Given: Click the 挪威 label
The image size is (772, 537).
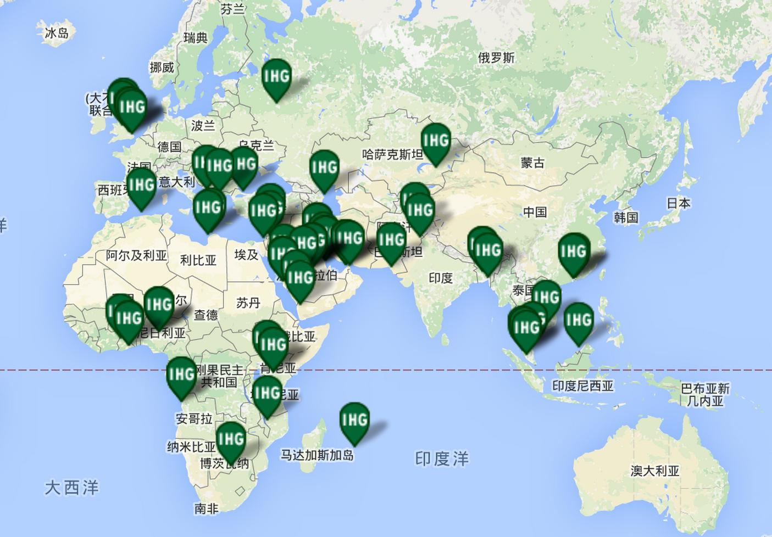Looking at the screenshot, I should coord(162,68).
